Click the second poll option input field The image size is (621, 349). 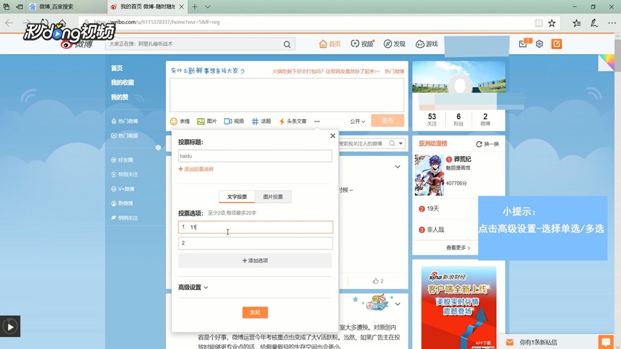255,243
